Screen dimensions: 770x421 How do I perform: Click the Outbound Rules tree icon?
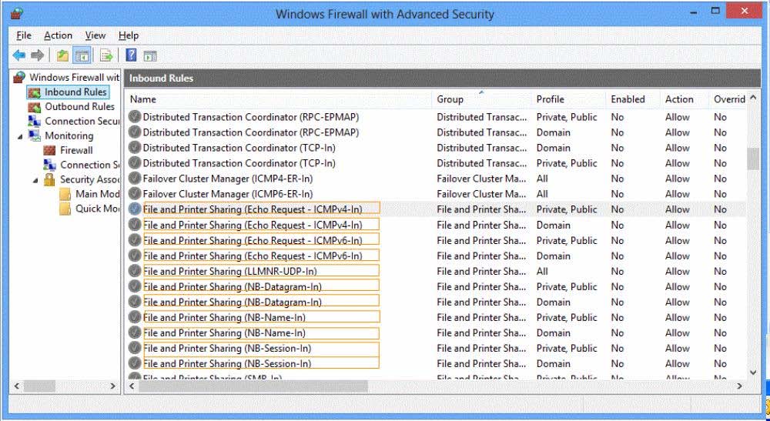click(35, 106)
